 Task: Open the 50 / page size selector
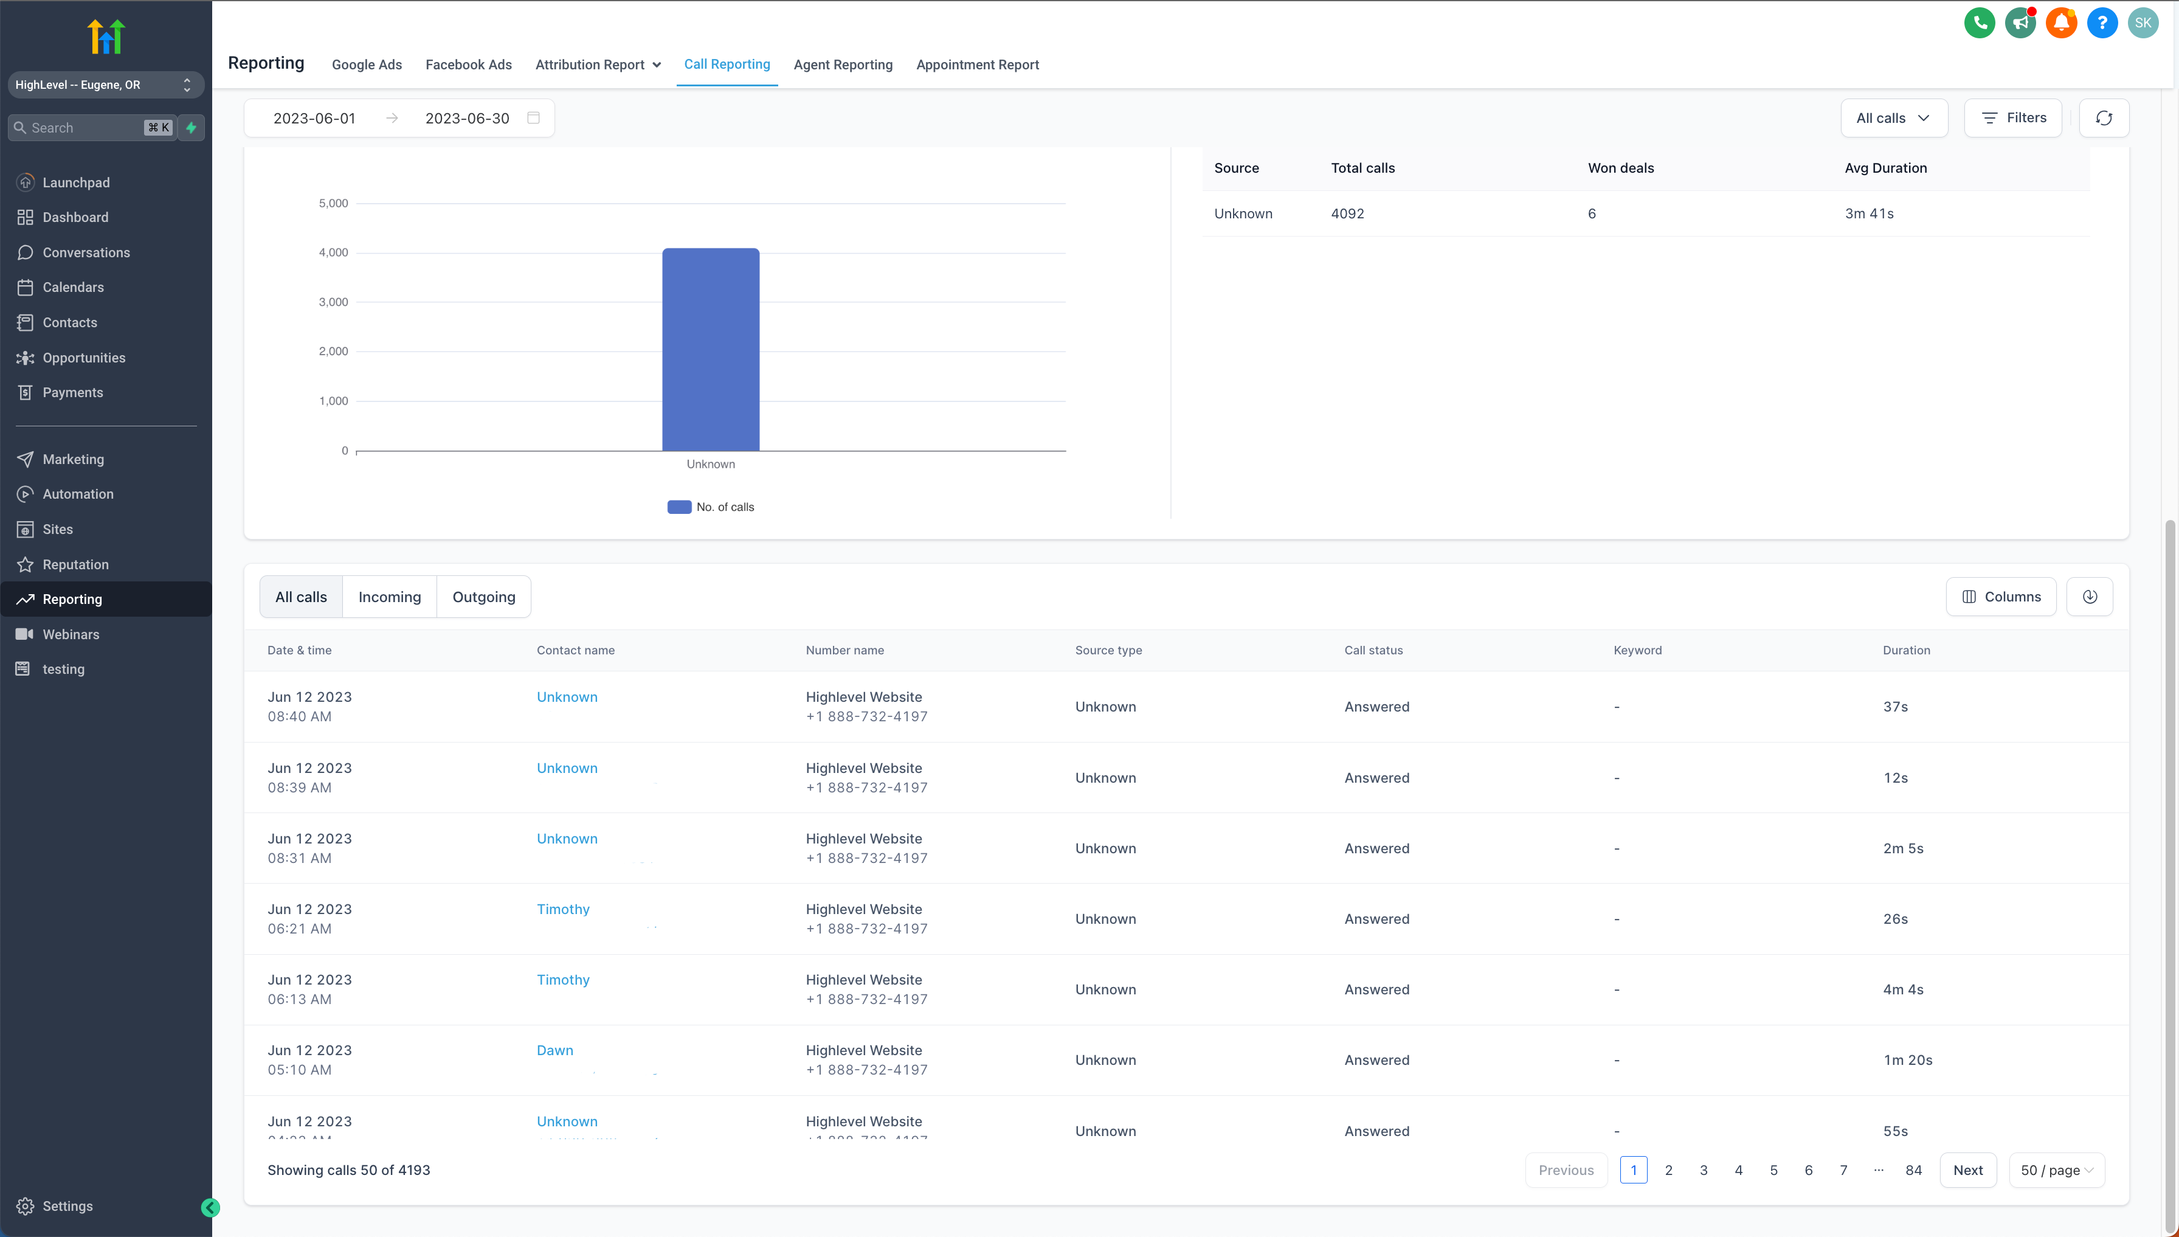[2056, 1170]
